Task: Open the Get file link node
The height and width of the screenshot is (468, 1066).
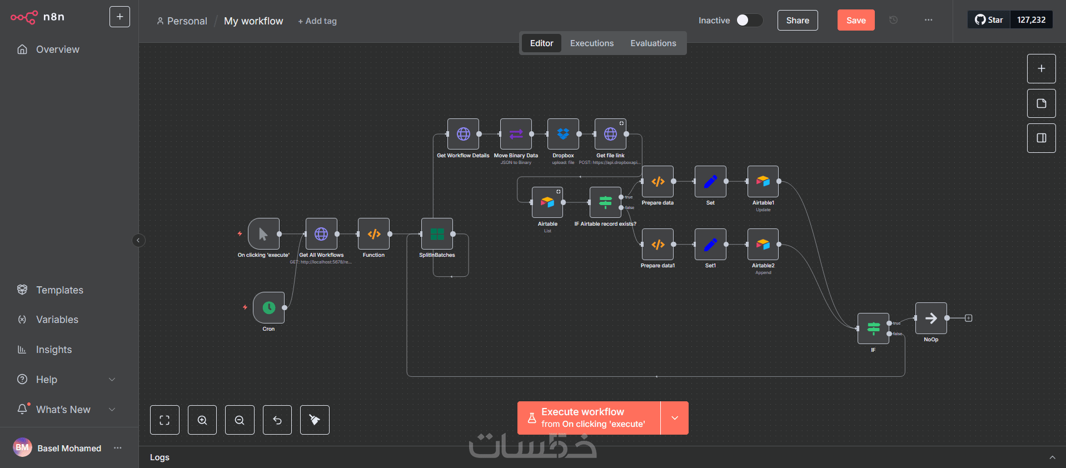Action: (x=610, y=134)
